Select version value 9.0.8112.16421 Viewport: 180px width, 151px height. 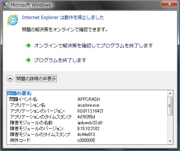pos(90,111)
